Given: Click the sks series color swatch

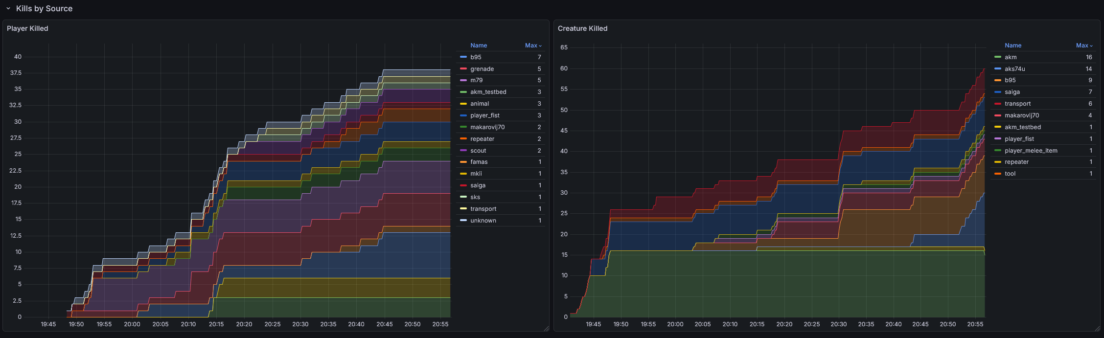Looking at the screenshot, I should (463, 197).
